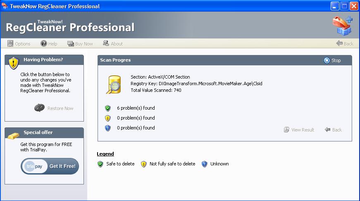Go Back using the top toolbar button
Image resolution: width=360 pixels, height=201 pixels.
pos(345,44)
